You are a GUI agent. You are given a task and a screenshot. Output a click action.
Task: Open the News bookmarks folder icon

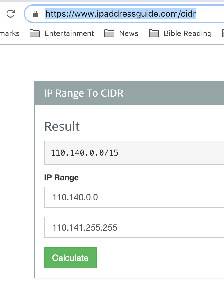pos(109,33)
